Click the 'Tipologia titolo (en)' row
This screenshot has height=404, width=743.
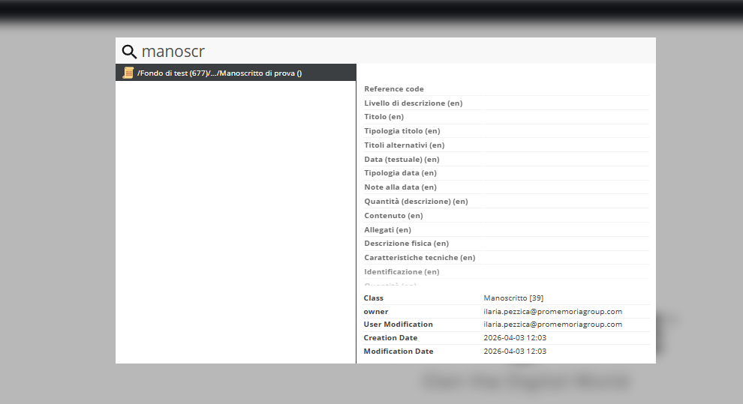tap(402, 131)
